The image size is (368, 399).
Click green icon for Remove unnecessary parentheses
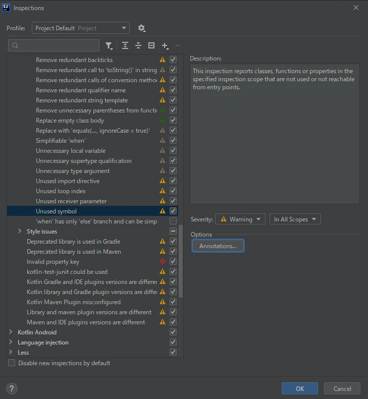tap(163, 110)
